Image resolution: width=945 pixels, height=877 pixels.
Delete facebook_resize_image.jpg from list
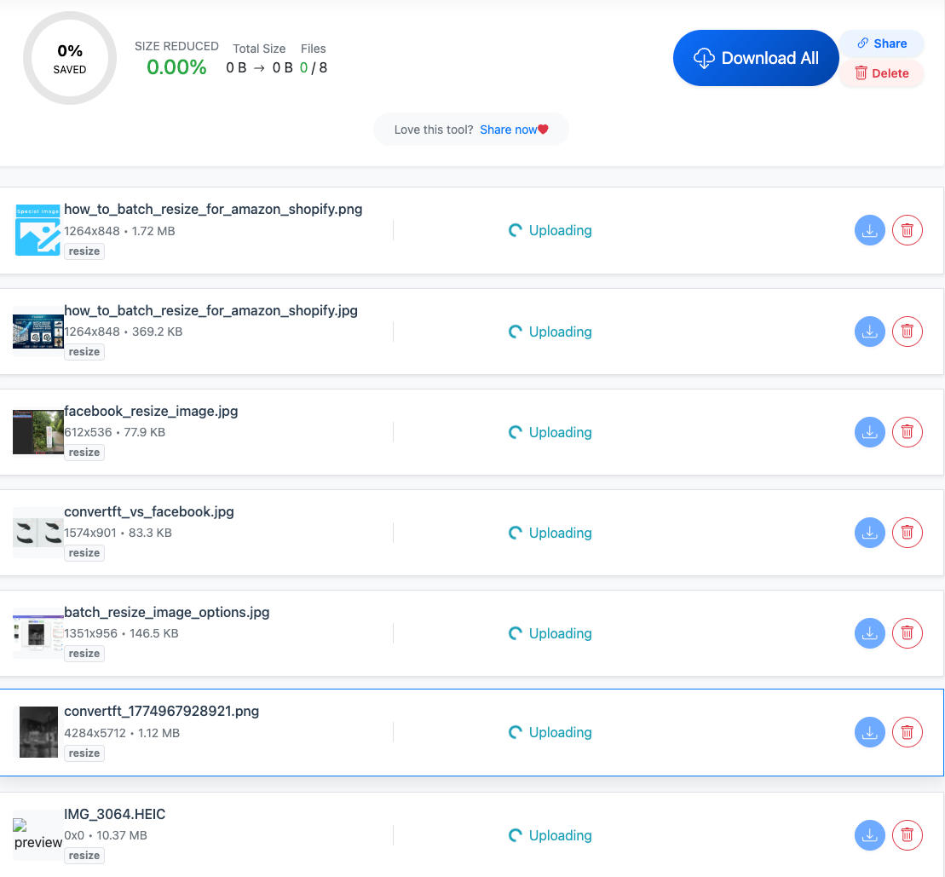point(907,432)
